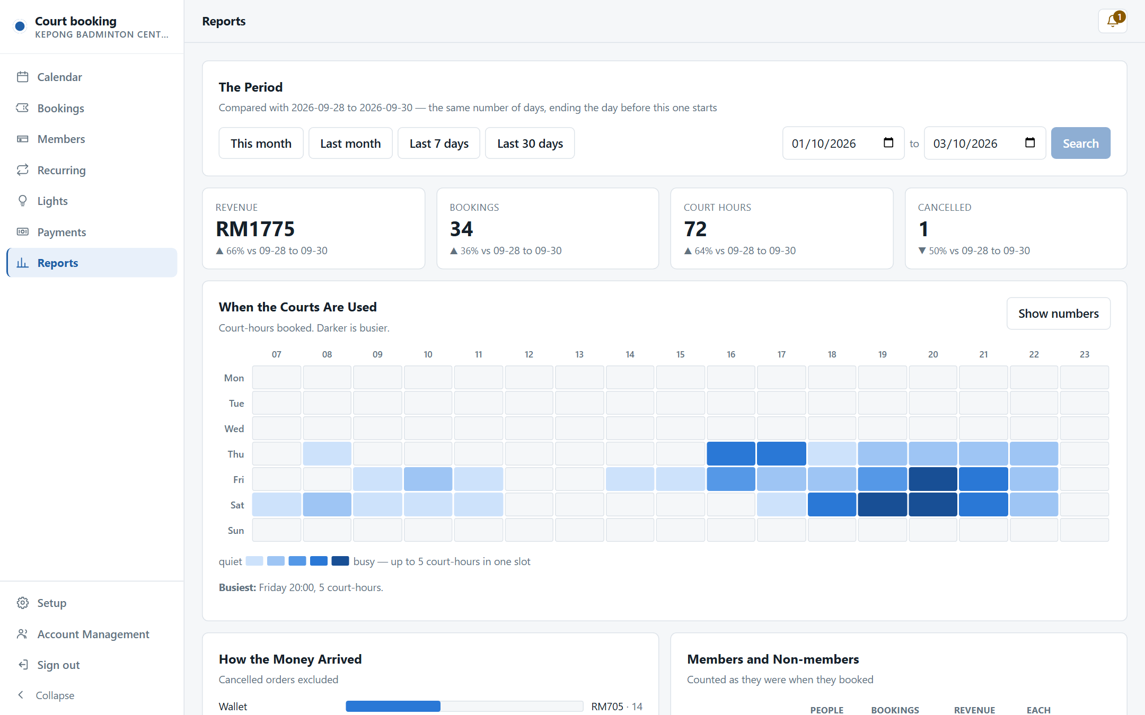Screen dimensions: 1145x715
Task: Click the Setup gear icon
Action: [x=22, y=603]
